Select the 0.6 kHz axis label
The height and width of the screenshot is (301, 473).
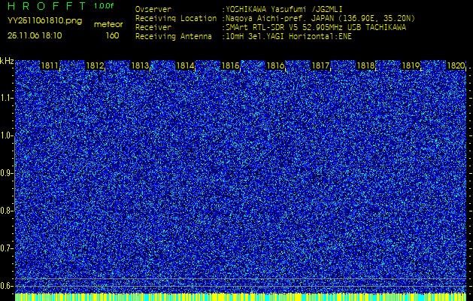(7, 285)
